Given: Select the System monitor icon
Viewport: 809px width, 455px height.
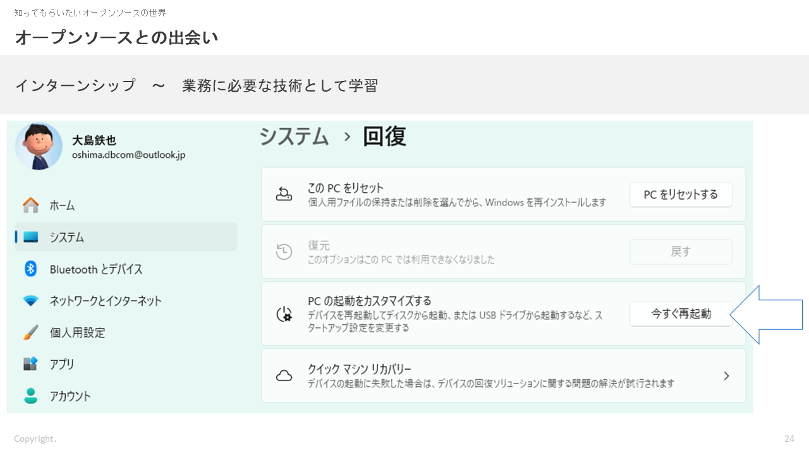Looking at the screenshot, I should (x=30, y=238).
